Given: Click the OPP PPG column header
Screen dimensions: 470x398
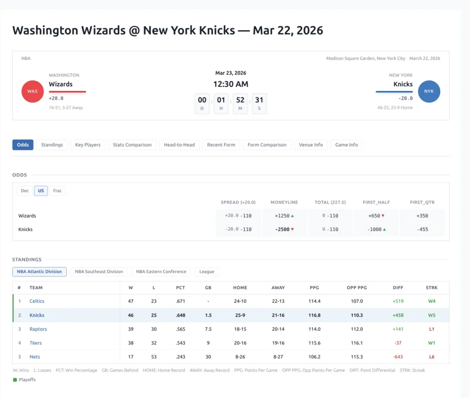Looking at the screenshot, I should click(357, 288).
